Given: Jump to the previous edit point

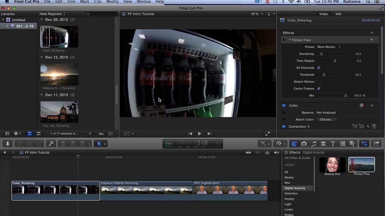Looking at the screenshot, I should coord(190,134).
